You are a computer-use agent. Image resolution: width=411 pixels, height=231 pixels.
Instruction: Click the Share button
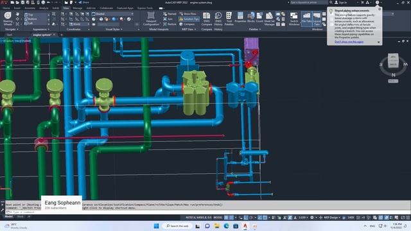click(83, 3)
